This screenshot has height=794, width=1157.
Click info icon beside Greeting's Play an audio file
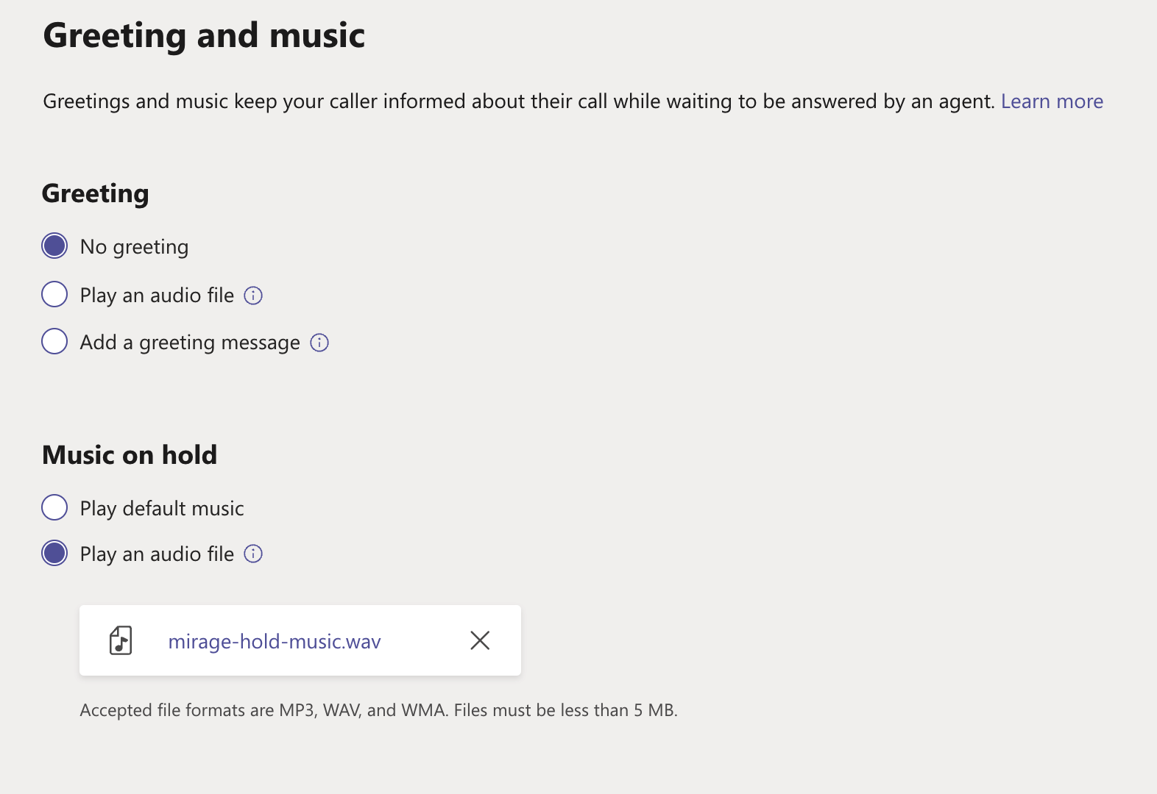tap(253, 296)
